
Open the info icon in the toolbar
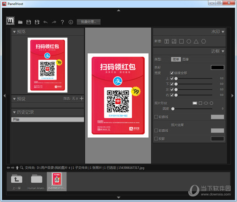(71, 22)
